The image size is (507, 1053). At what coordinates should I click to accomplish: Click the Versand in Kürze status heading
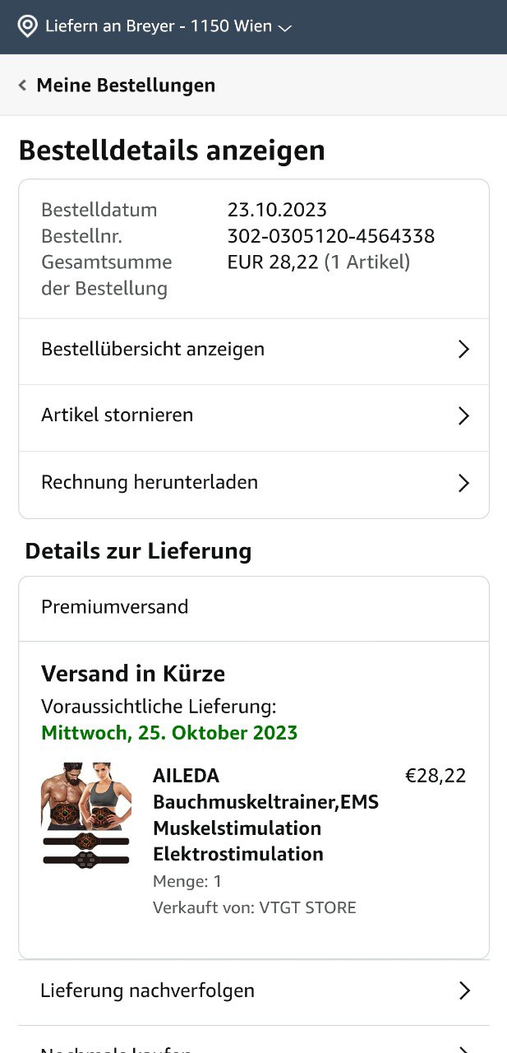[x=133, y=674]
